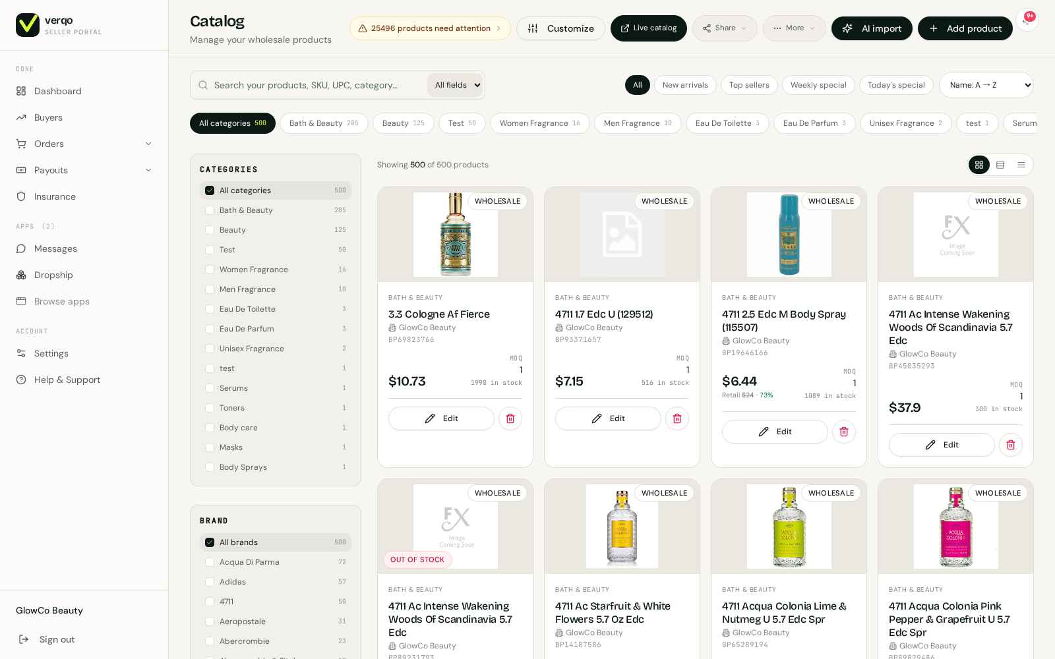Open 4711 Acqua Colonia Pink Pepper thumbnail
Viewport: 1055px width, 659px height.
pos(955,527)
